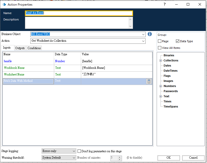Uncheck the Data Type group checkbox
Screen dimensions: 207x163
[x=177, y=41]
